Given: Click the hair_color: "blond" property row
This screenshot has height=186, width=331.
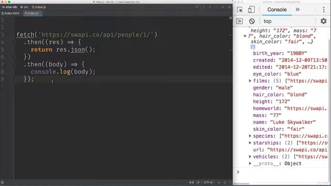Looking at the screenshot, I should point(280,95).
